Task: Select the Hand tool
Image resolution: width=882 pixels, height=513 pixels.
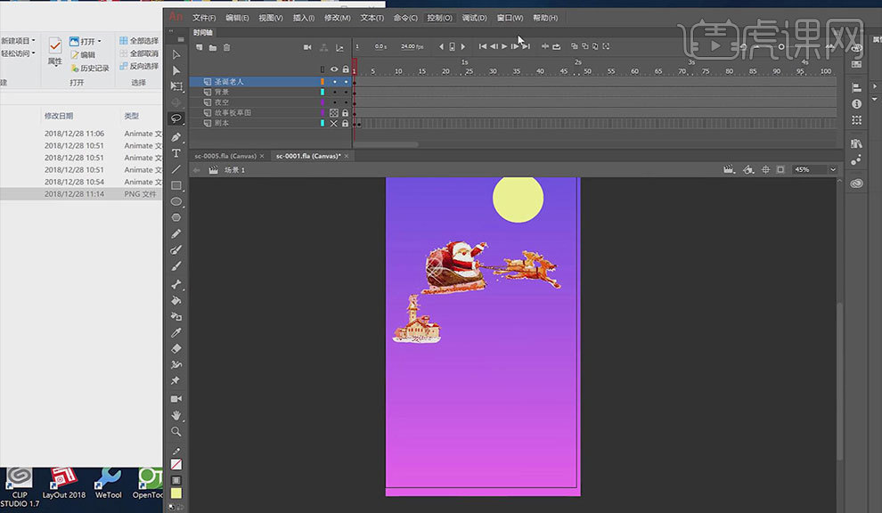Action: click(176, 415)
